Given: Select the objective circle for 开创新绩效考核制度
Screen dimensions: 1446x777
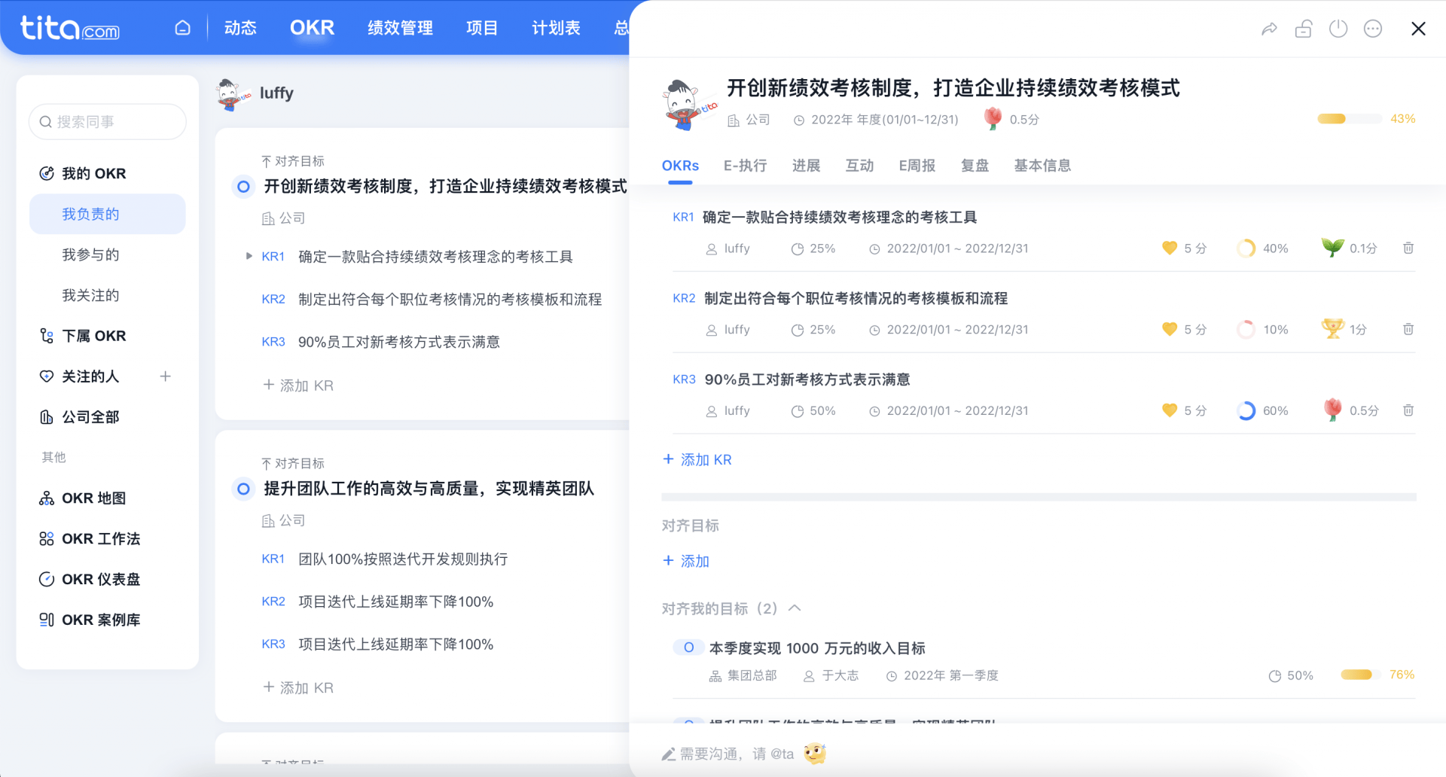Looking at the screenshot, I should (243, 186).
